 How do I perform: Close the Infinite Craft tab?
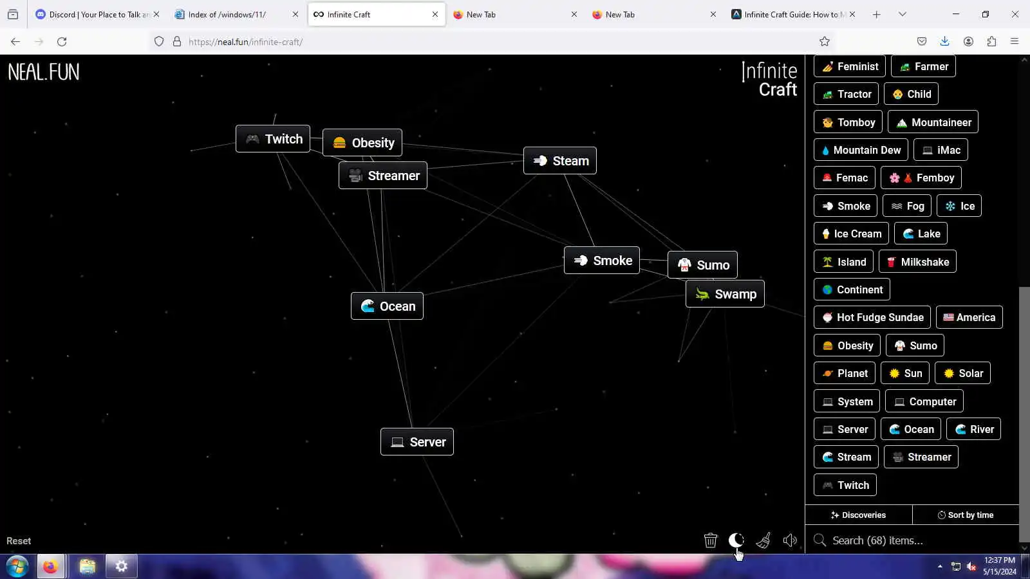[x=435, y=14]
